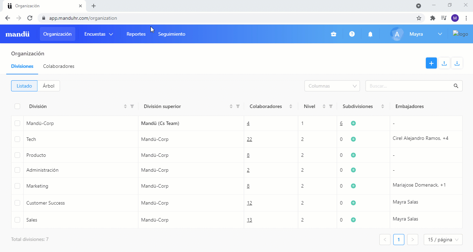This screenshot has width=473, height=252.
Task: Click 'Cirel Alejandro Ramos, +4' embajadores
Action: (421, 138)
